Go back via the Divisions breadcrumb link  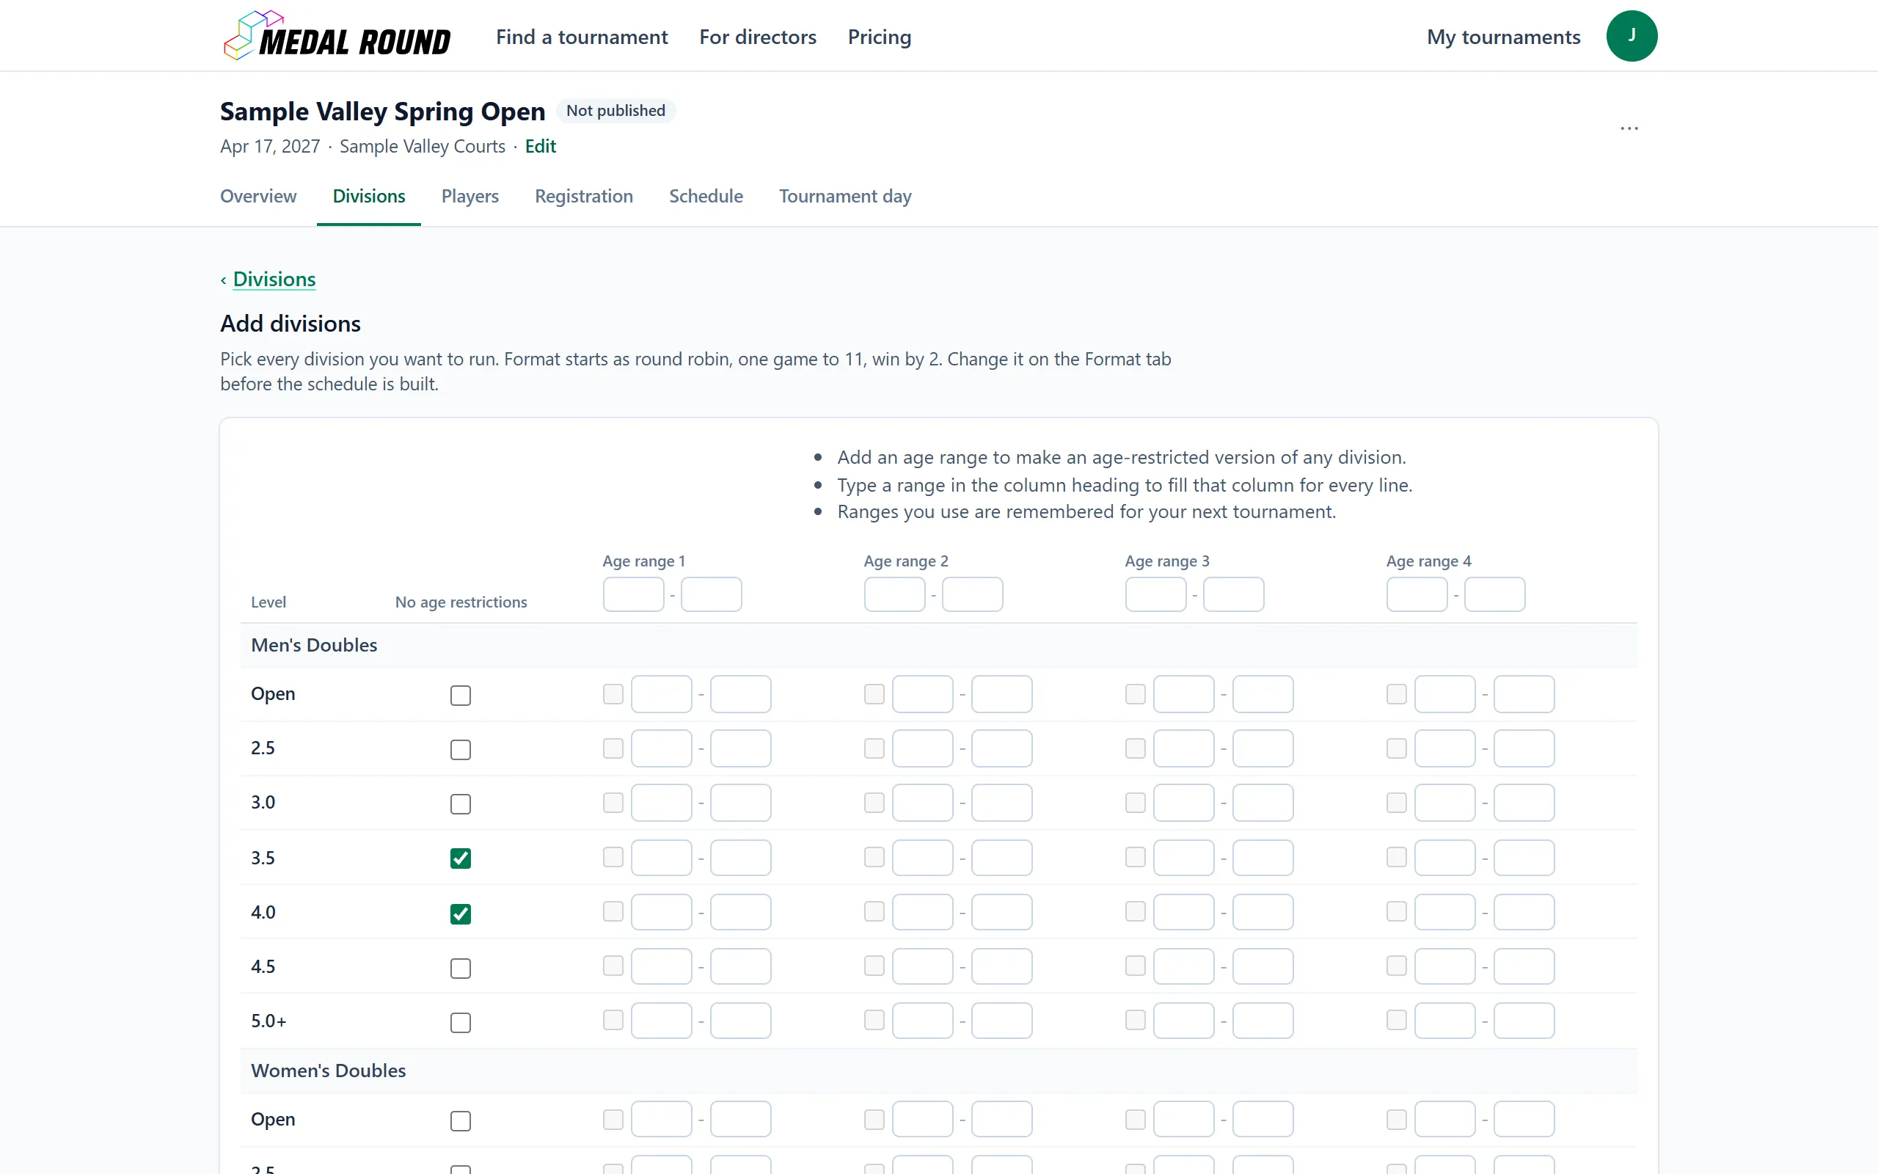[274, 279]
